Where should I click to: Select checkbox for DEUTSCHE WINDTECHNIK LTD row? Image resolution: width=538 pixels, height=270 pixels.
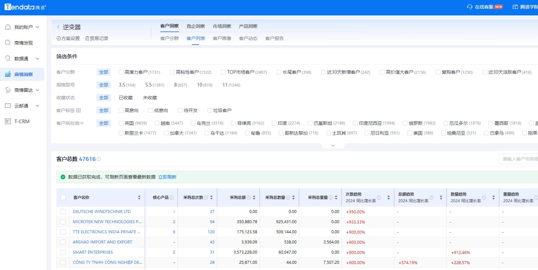(63, 212)
